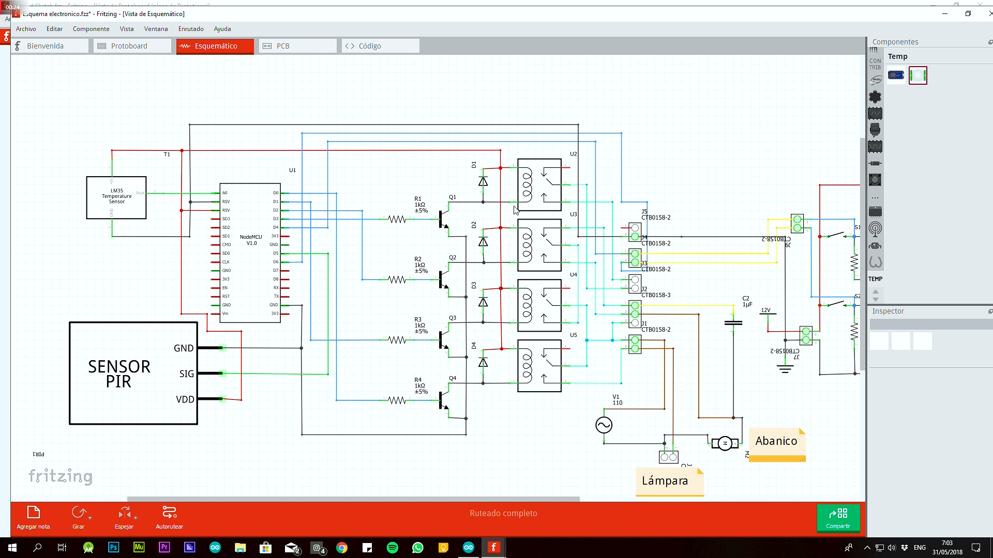The width and height of the screenshot is (993, 558).
Task: Open the Editar menu
Action: [54, 29]
